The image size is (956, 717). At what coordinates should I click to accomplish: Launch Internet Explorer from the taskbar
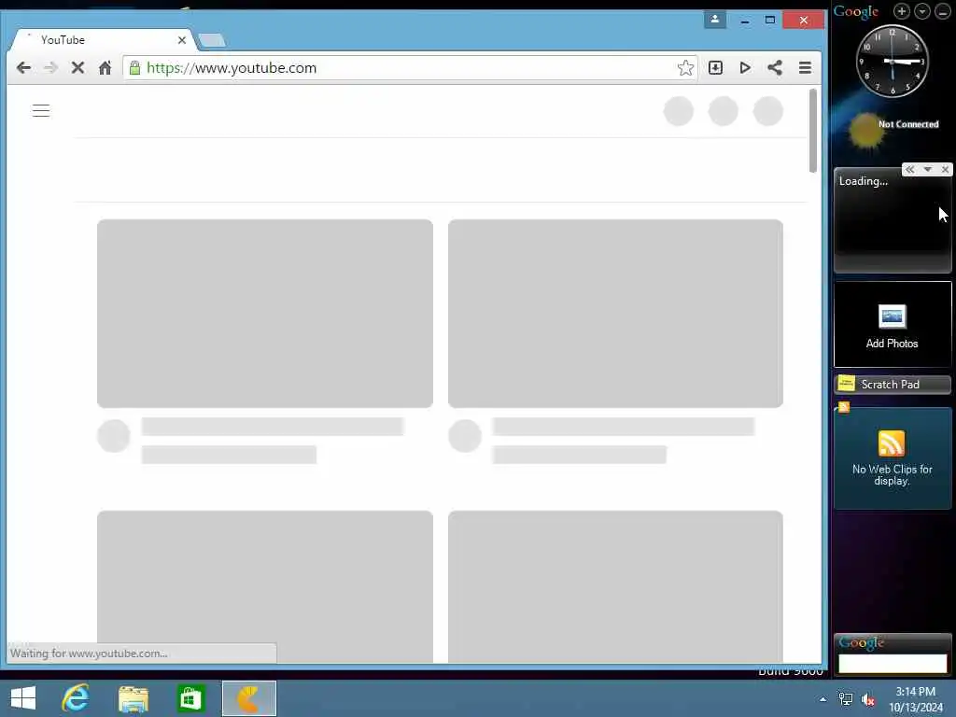click(76, 698)
